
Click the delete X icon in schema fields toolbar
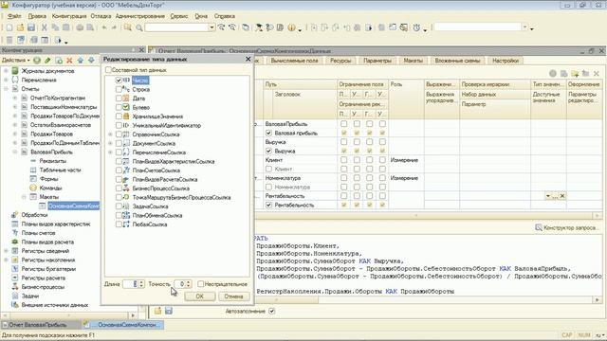coord(597,74)
